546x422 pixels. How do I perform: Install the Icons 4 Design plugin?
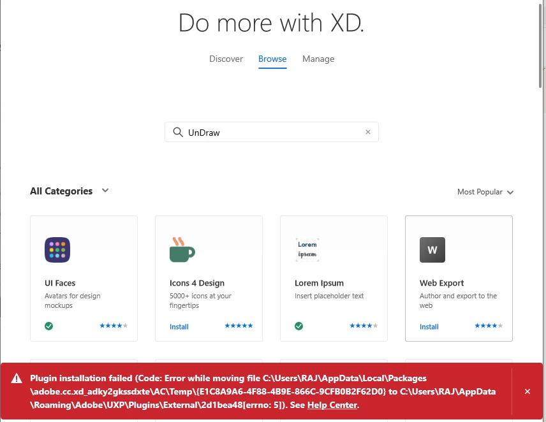click(179, 326)
